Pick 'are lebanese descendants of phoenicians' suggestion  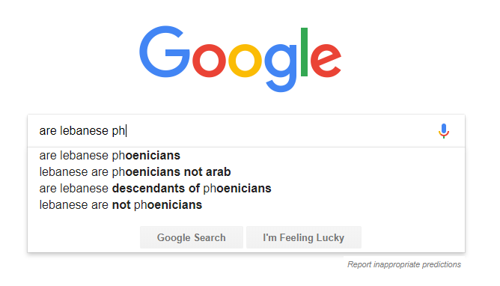155,189
